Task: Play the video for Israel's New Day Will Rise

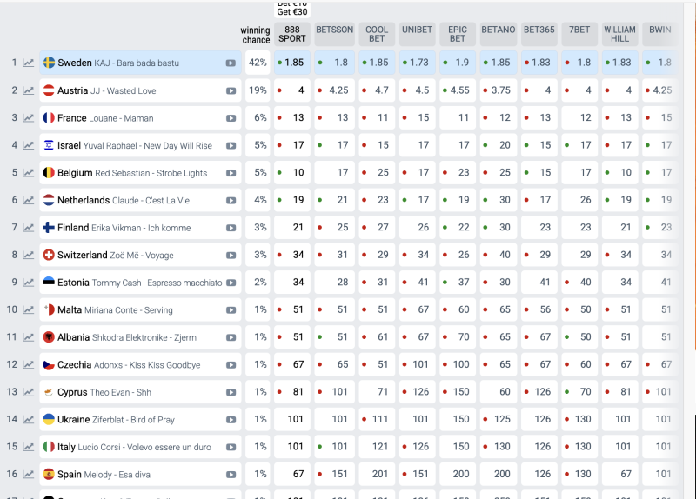Action: click(x=231, y=146)
